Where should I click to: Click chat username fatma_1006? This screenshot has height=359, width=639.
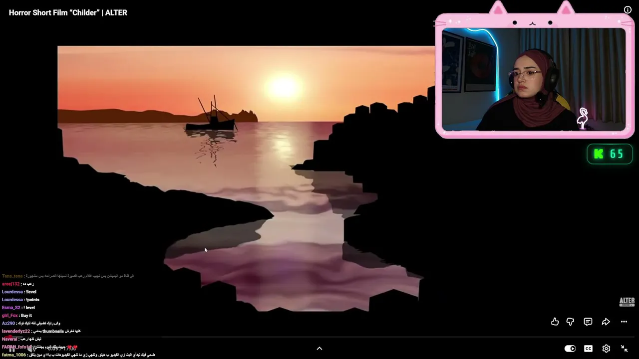[14, 355]
